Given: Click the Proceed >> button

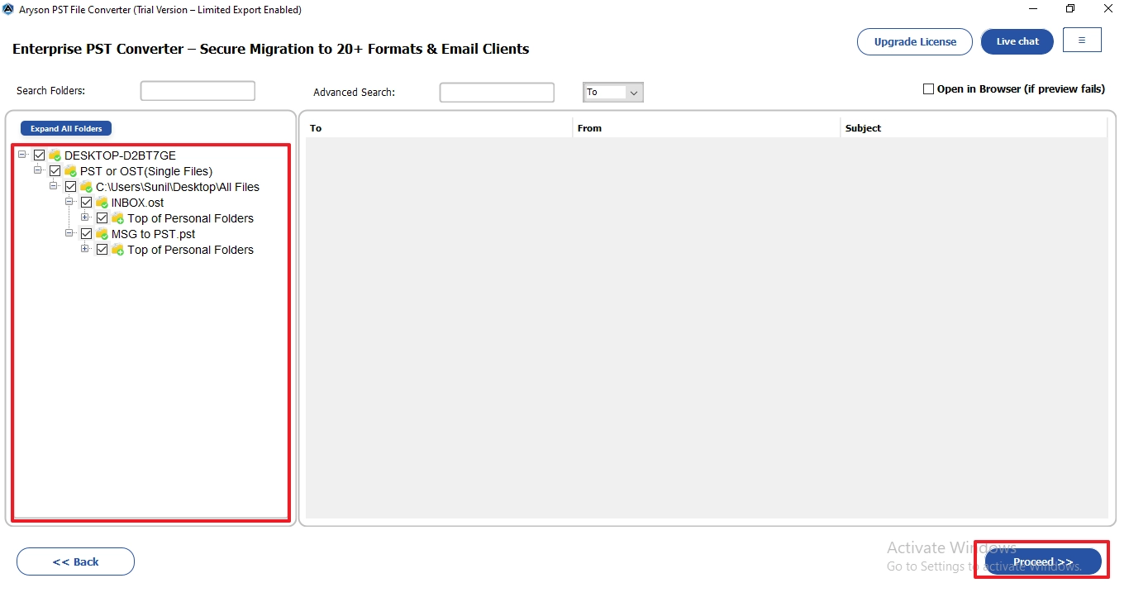Looking at the screenshot, I should point(1043,562).
